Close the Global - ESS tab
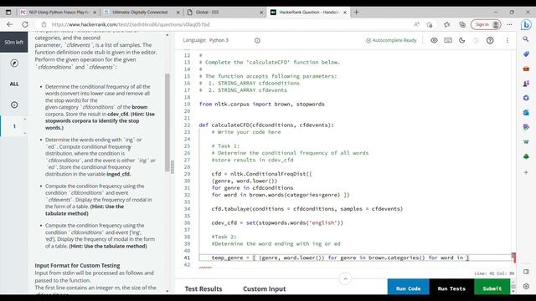 click(x=261, y=12)
